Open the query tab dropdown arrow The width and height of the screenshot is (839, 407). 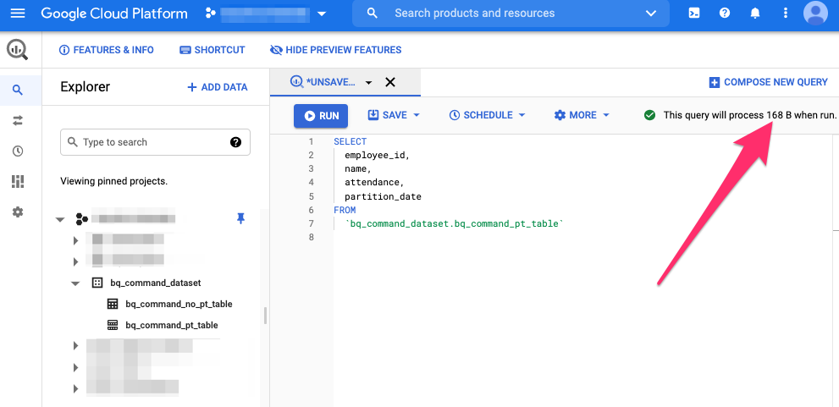pyautogui.click(x=368, y=83)
